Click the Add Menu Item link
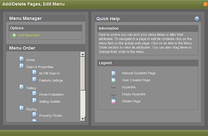Screen dimensions: 208x136 pos(29,35)
